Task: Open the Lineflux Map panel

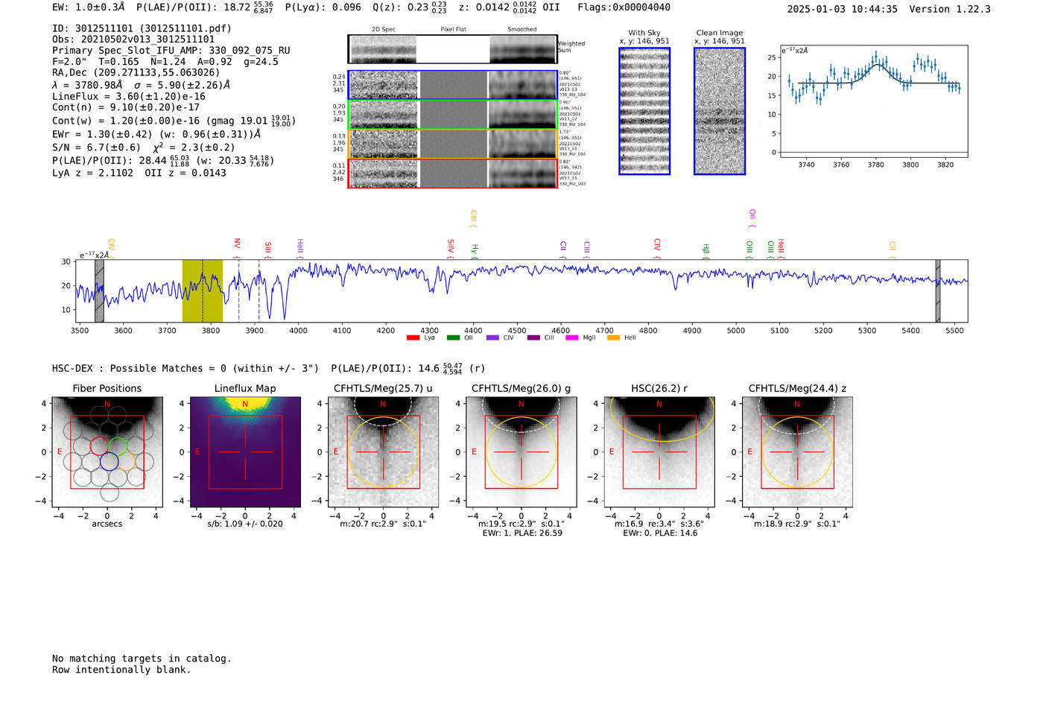Action: [x=245, y=452]
